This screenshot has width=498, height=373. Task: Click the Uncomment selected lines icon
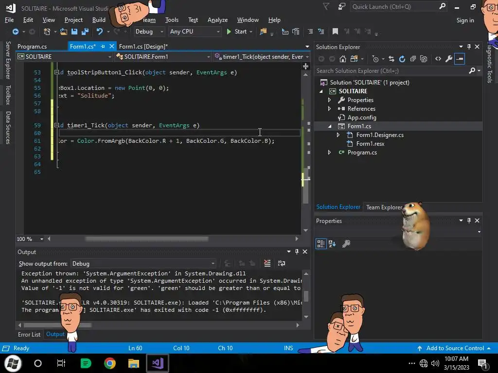pyautogui.click(x=321, y=32)
